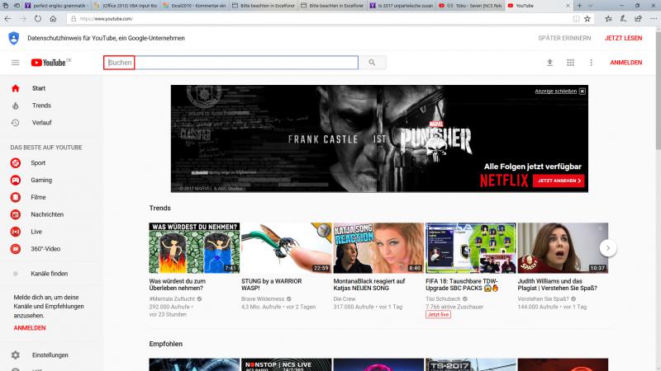Close the active YouTube tab
This screenshot has width=661, height=371.
[568, 6]
